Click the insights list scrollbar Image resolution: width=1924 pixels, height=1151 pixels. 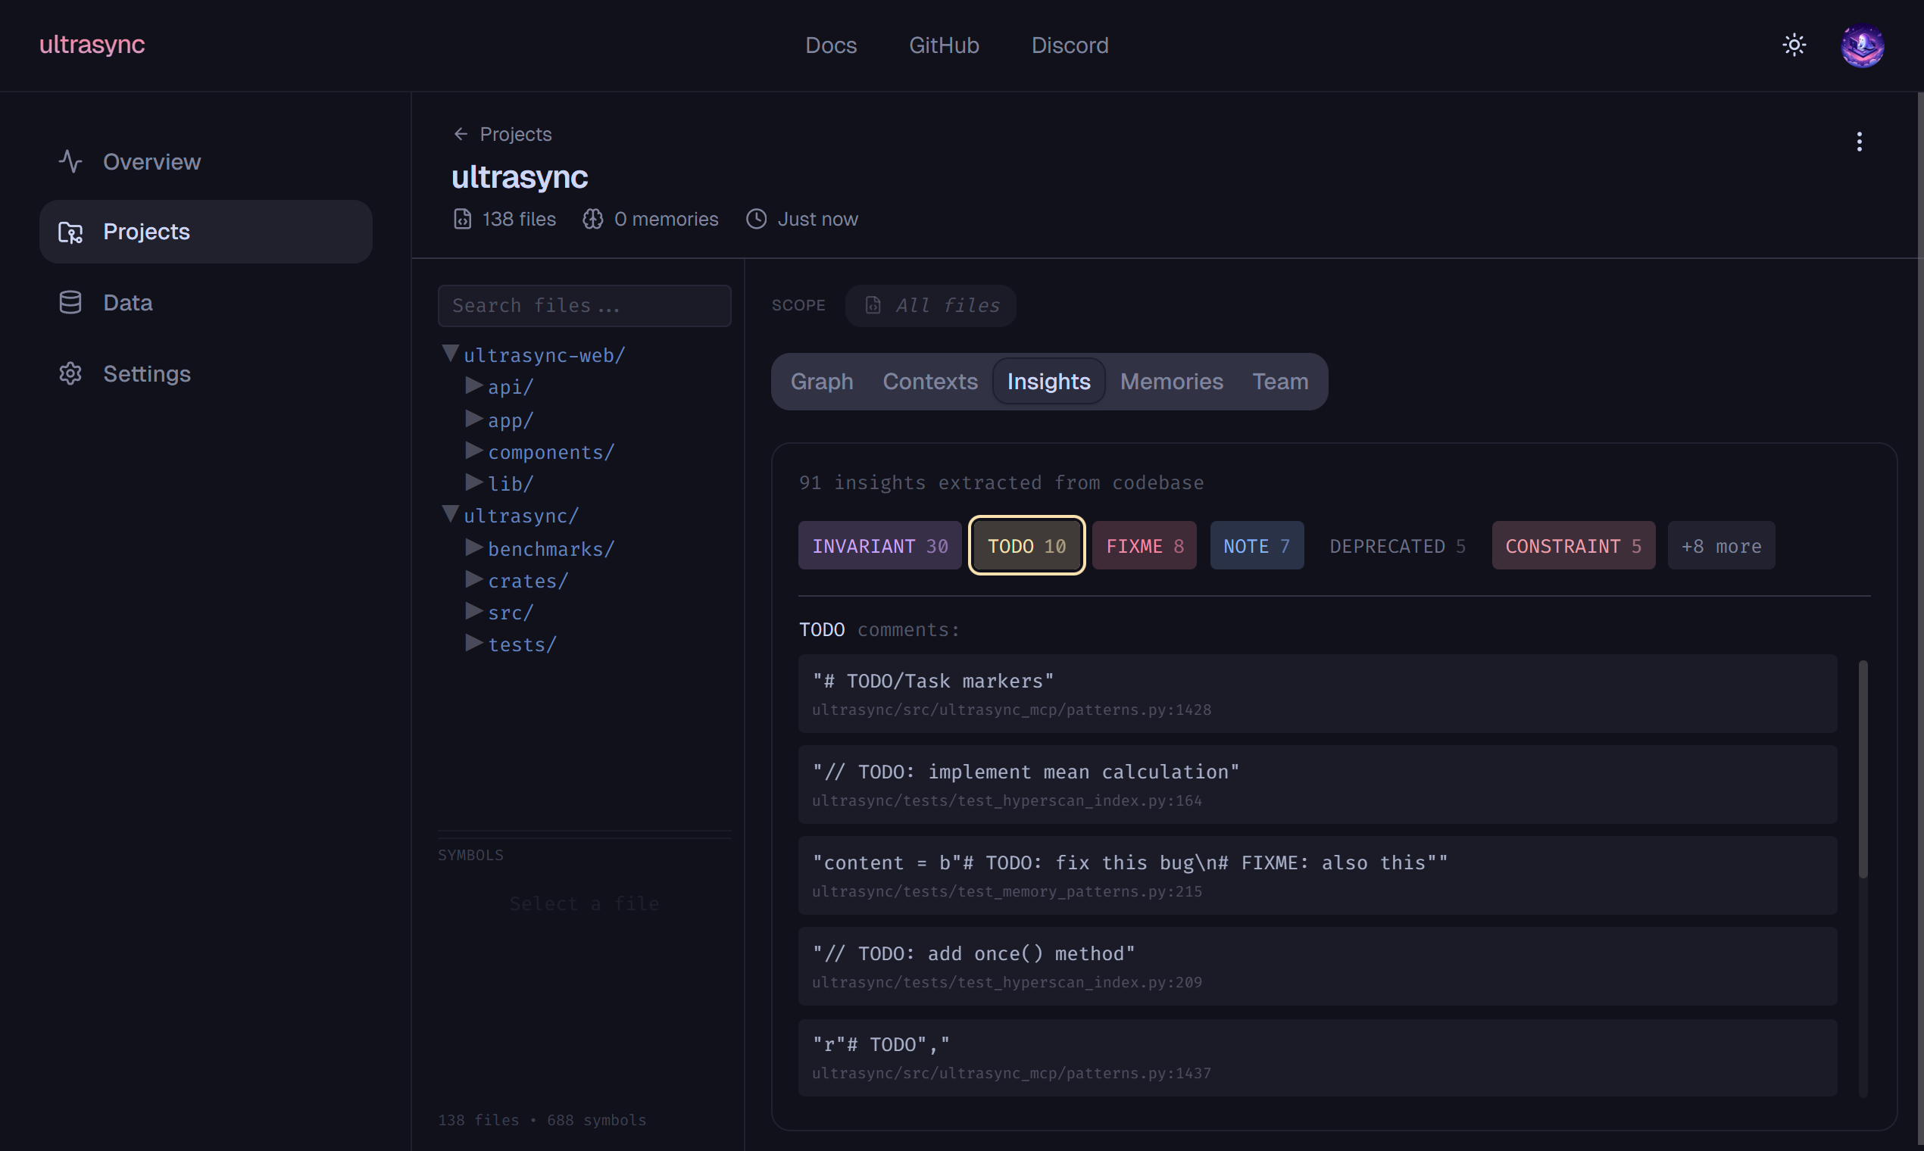1862,768
